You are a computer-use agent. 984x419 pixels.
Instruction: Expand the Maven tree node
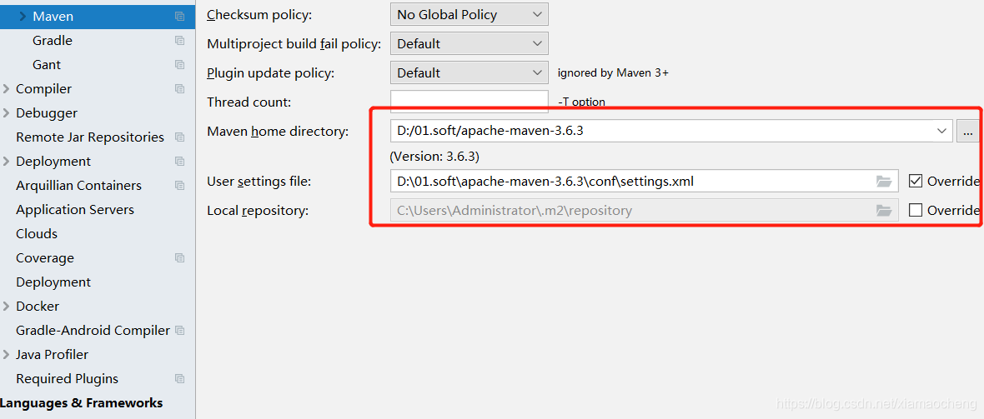23,17
